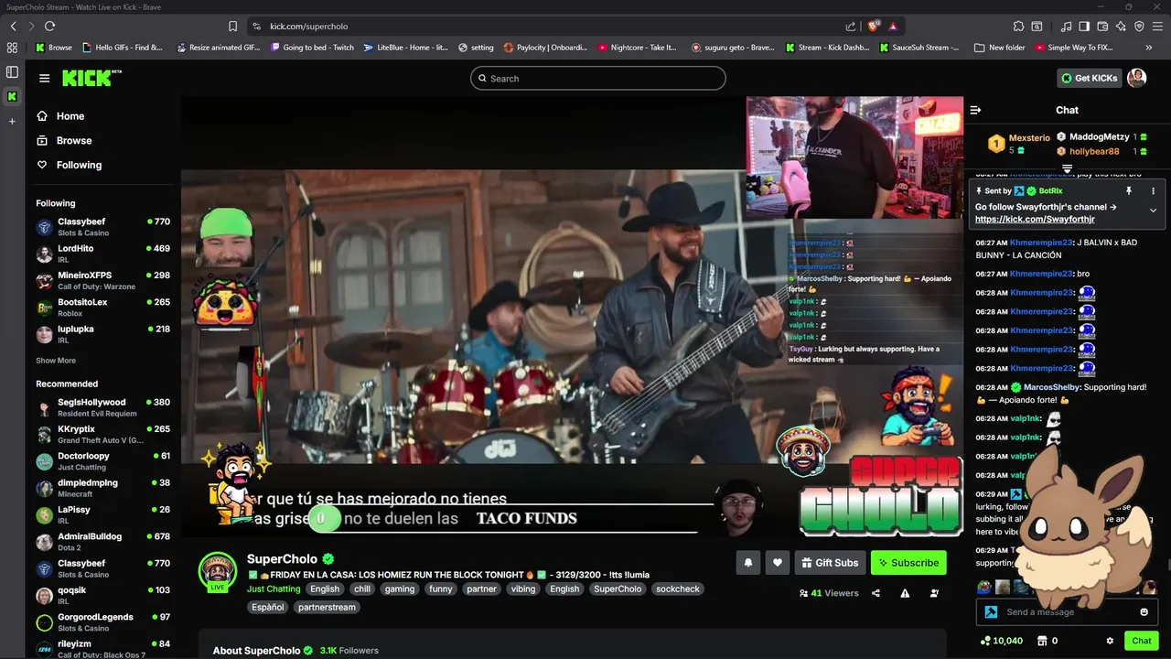The width and height of the screenshot is (1171, 659).
Task: Open MineiroXFPS channel
Action: pyautogui.click(x=103, y=280)
